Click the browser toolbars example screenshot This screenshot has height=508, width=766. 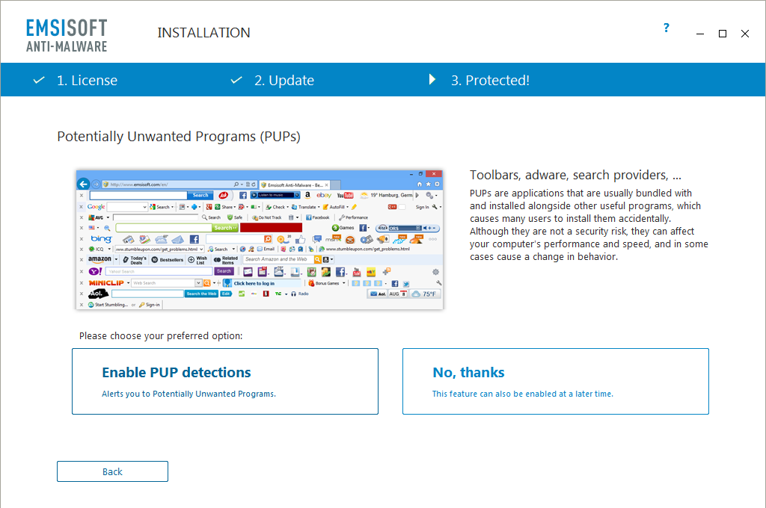point(260,239)
